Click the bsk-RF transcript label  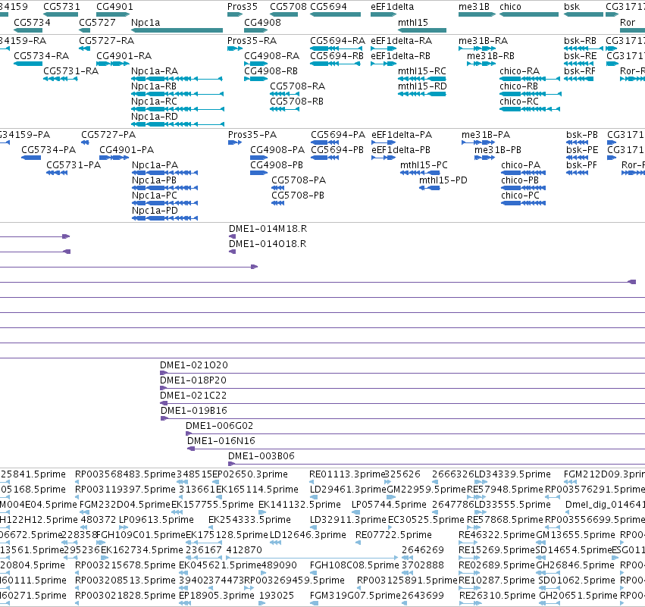coord(580,71)
